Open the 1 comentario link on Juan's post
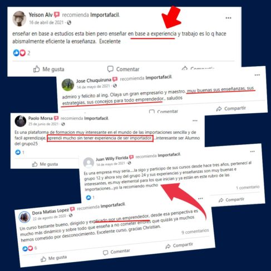Image resolution: width=271 pixels, height=271 pixels. pyautogui.click(x=248, y=188)
